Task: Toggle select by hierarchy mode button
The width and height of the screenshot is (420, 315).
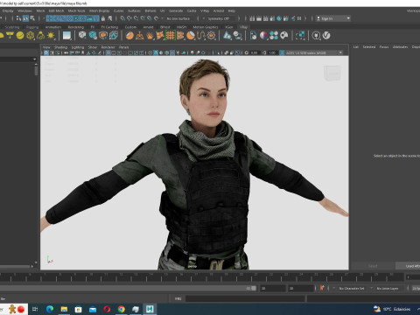Action: click(18, 18)
